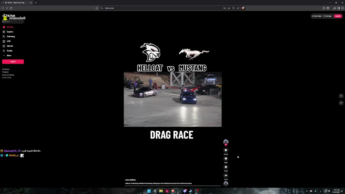
Task: Open site settings icon beside URL
Action: 102,8
